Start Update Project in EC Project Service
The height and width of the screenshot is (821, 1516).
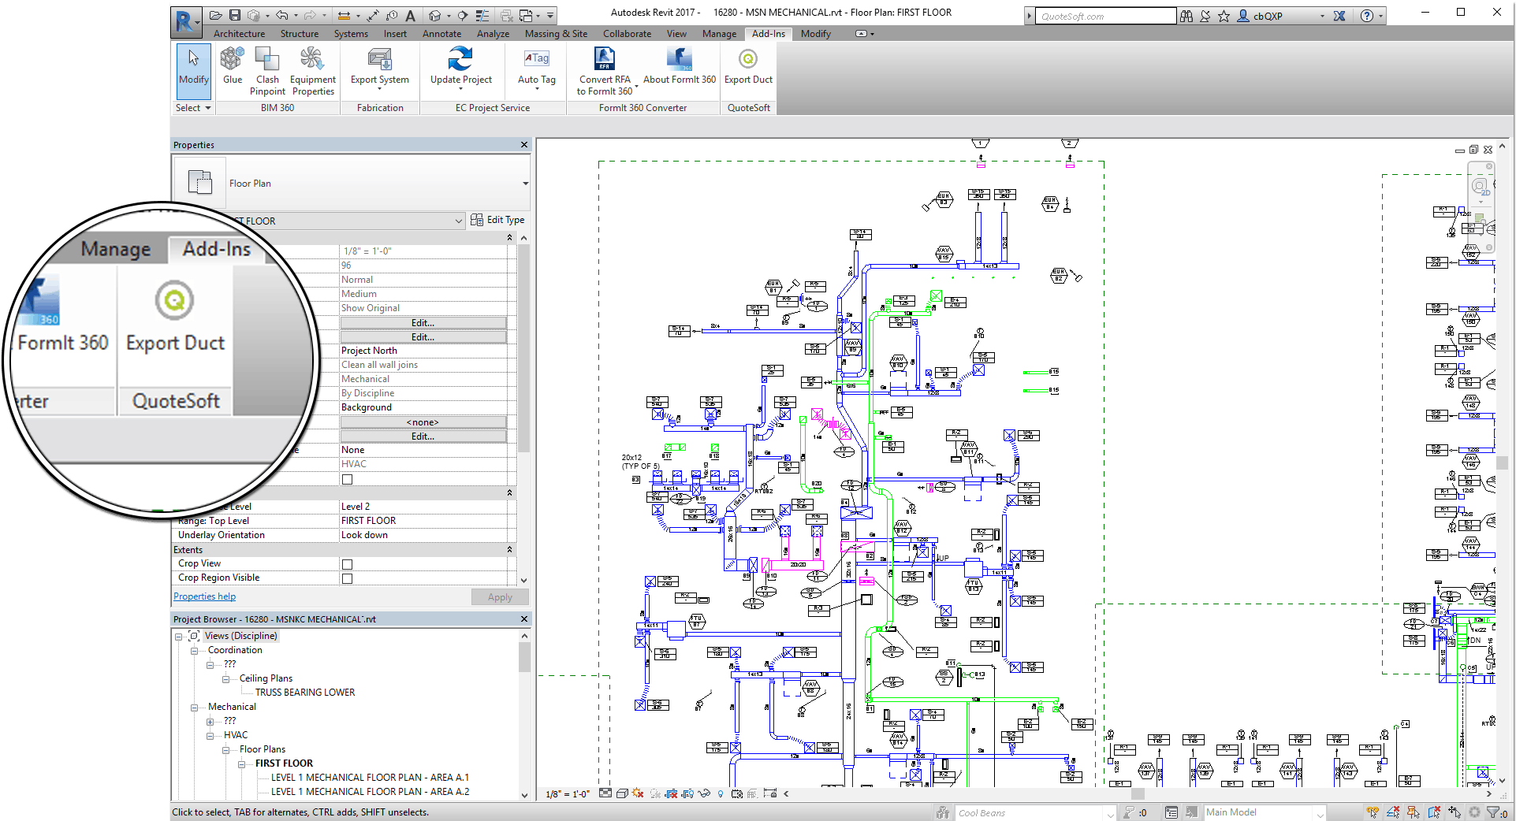pyautogui.click(x=461, y=69)
